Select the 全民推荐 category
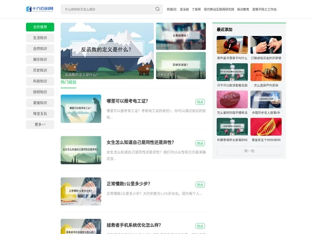Viewport: 312px width, 234px height. click(40, 27)
